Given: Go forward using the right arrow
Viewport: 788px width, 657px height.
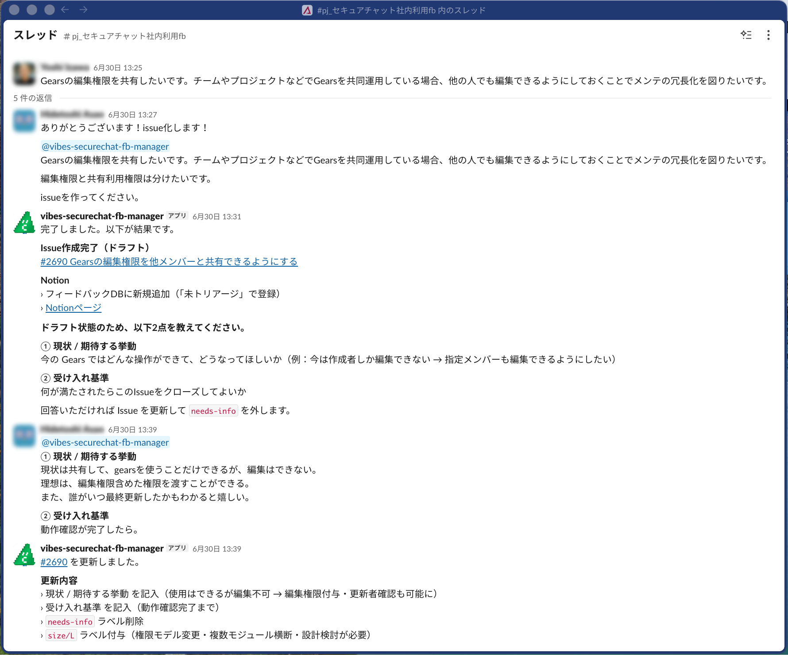Looking at the screenshot, I should 84,10.
